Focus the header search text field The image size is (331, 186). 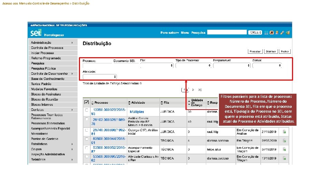(227, 32)
